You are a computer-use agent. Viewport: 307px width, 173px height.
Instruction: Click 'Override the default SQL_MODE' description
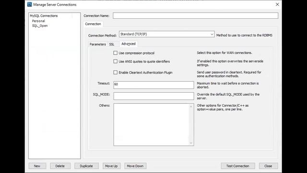[228, 96]
